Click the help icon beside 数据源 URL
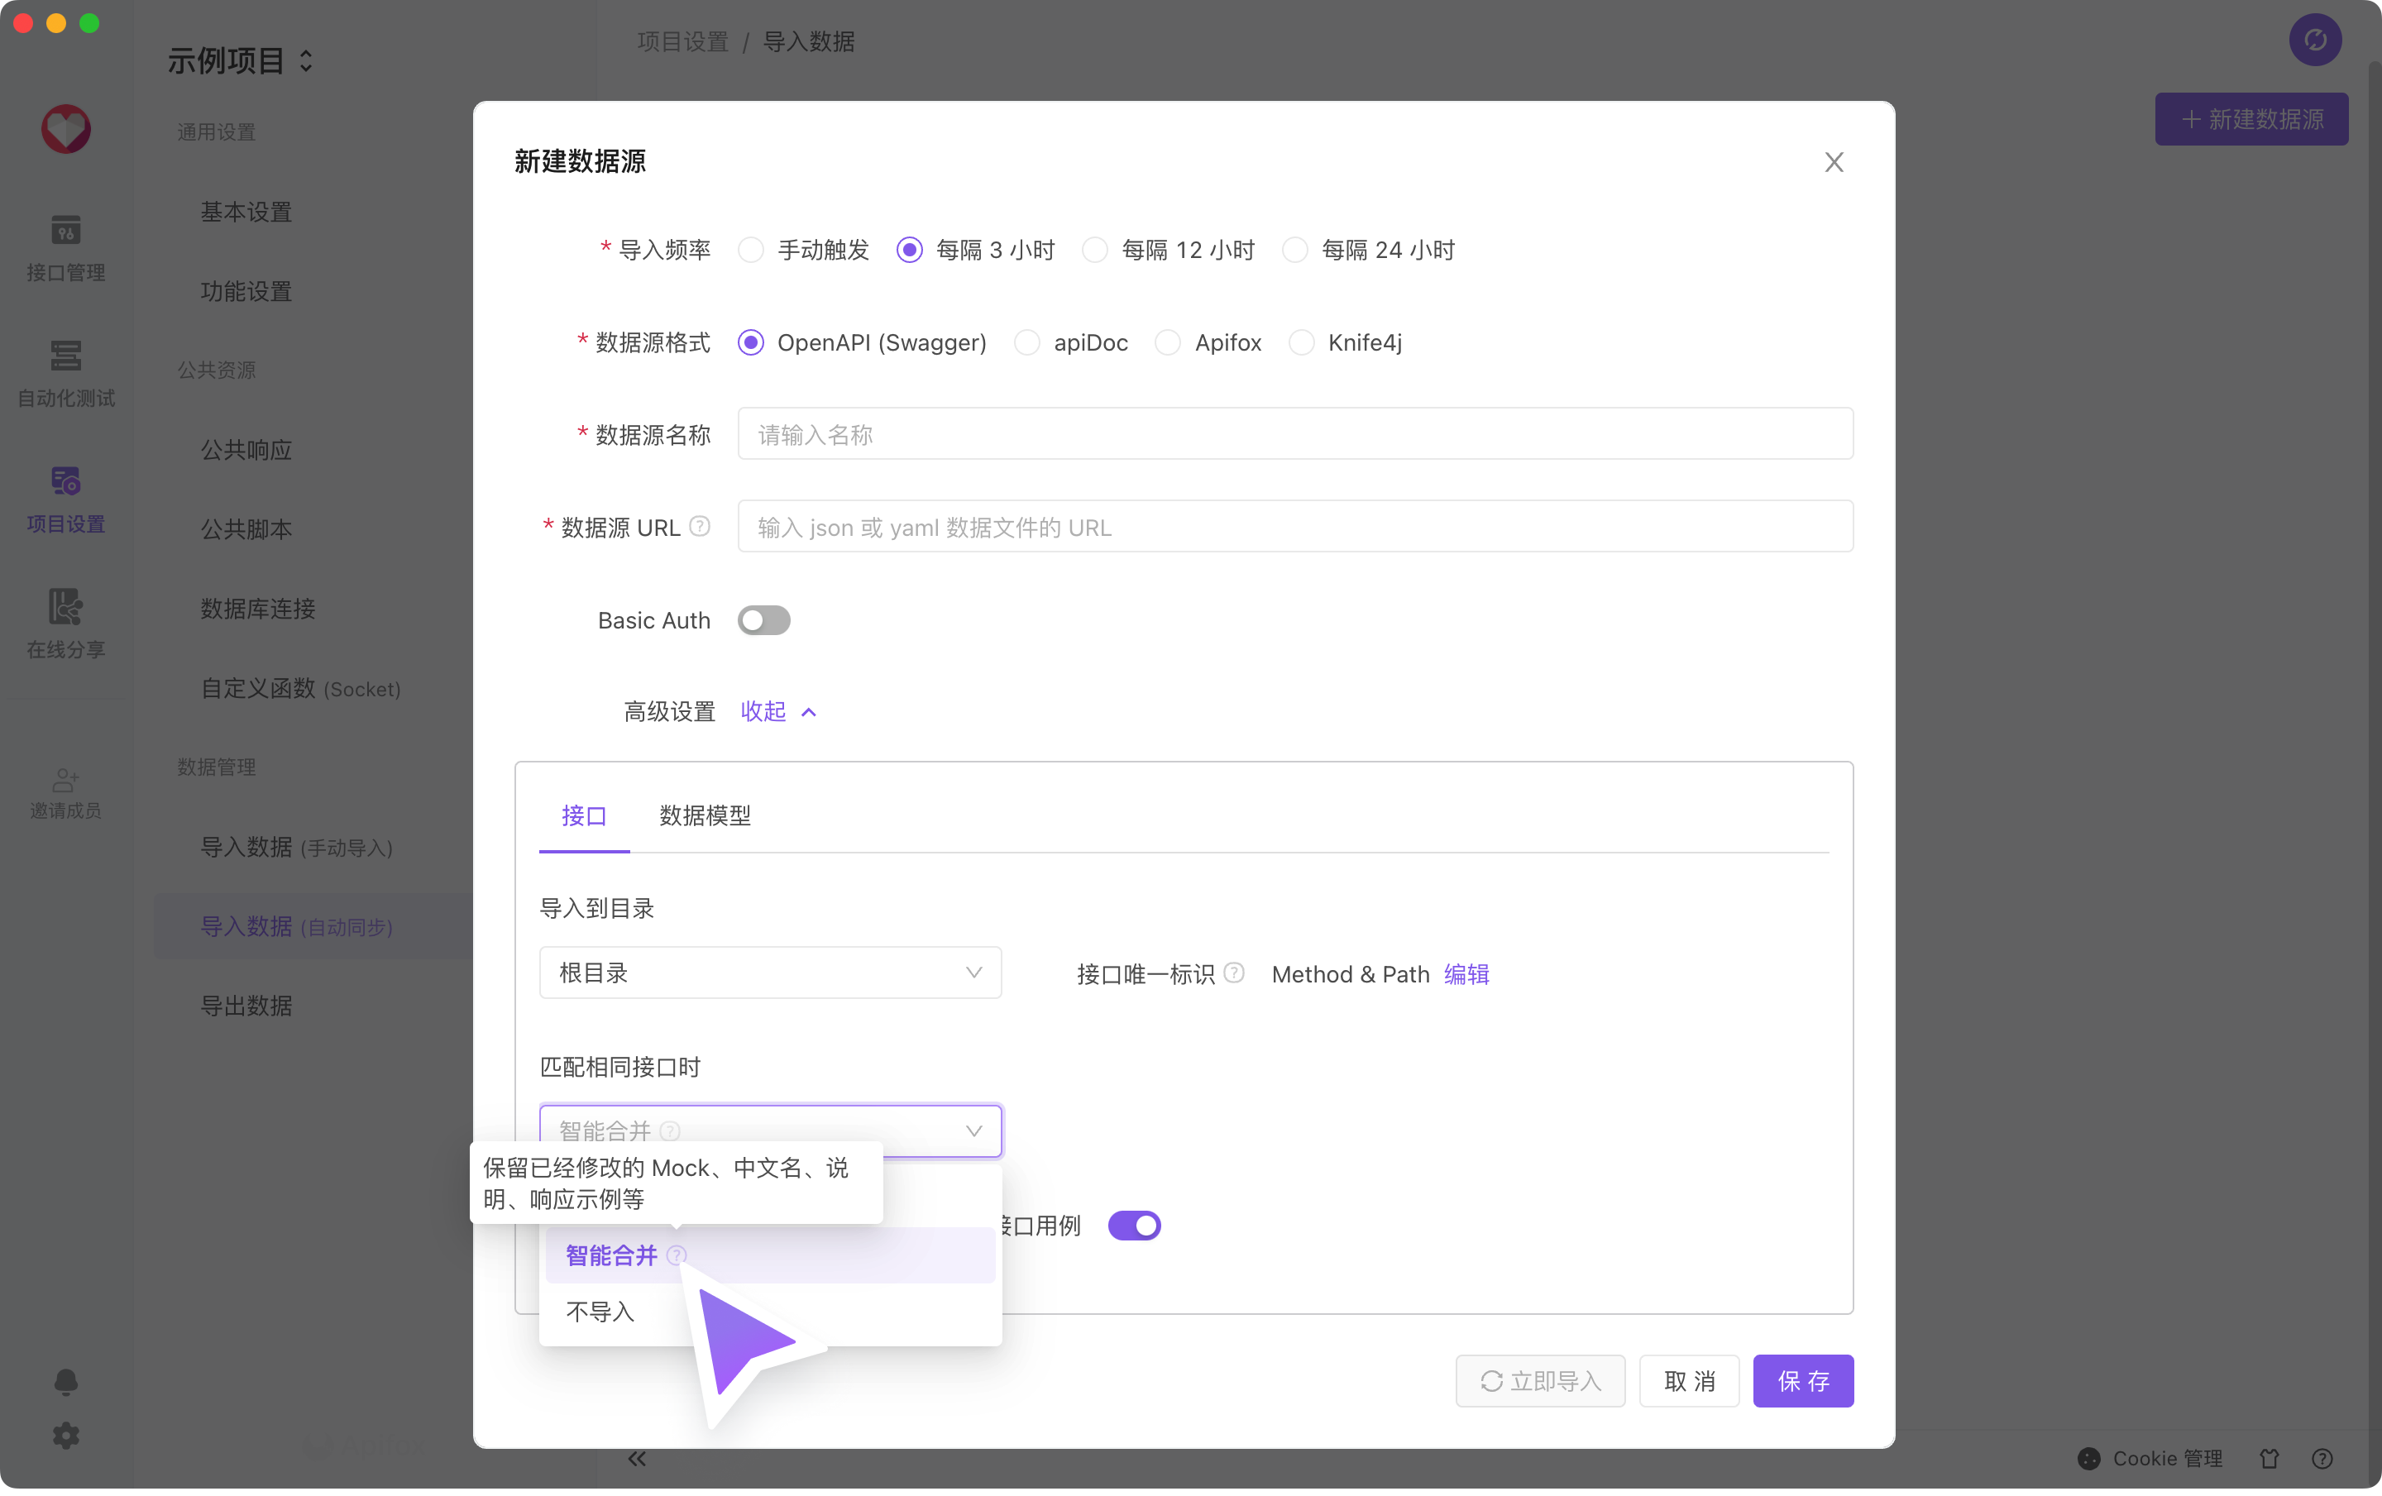Viewport: 2382px width, 1496px height. 700,526
